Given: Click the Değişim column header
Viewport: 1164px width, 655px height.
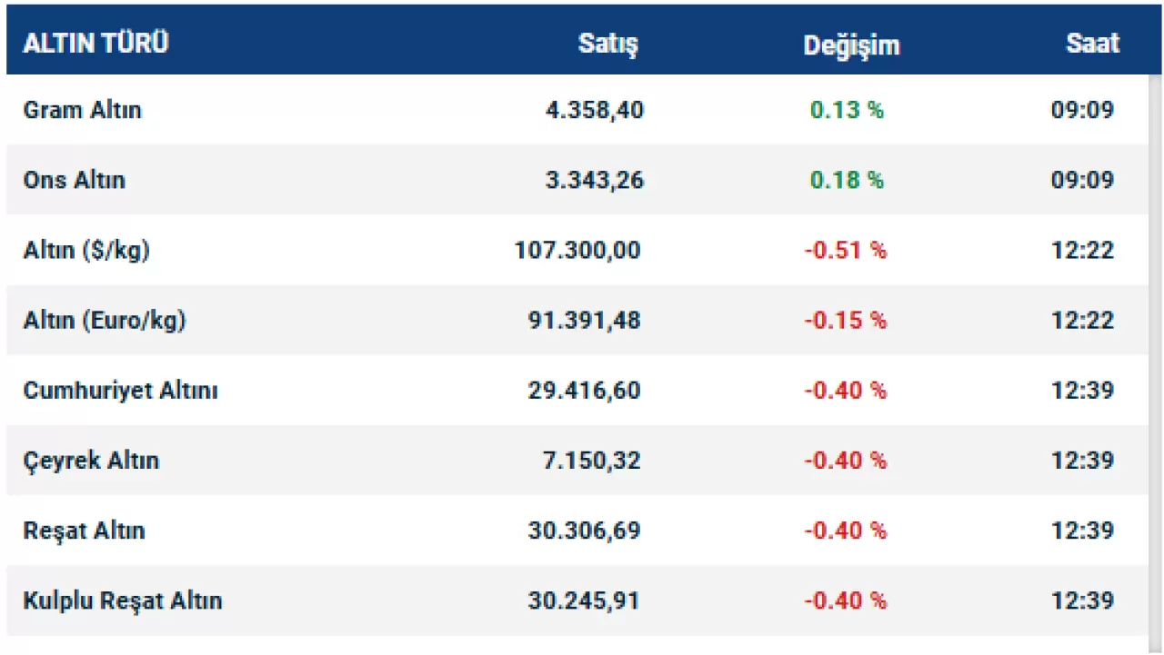Looking at the screenshot, I should pos(851,45).
